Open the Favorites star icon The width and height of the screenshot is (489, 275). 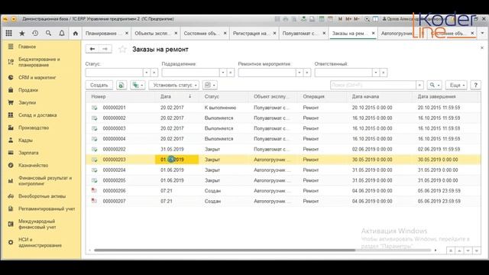click(x=22, y=33)
